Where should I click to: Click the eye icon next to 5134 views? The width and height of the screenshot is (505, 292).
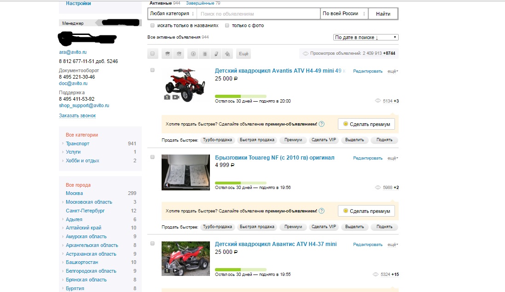378,101
